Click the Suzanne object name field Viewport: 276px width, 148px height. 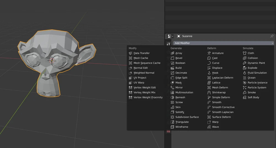coord(187,36)
